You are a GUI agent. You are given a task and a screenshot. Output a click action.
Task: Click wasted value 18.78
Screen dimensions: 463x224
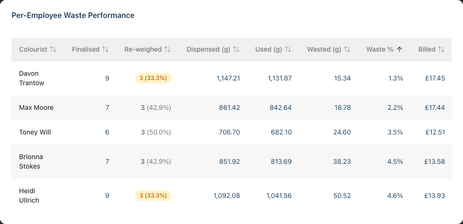pyautogui.click(x=343, y=108)
